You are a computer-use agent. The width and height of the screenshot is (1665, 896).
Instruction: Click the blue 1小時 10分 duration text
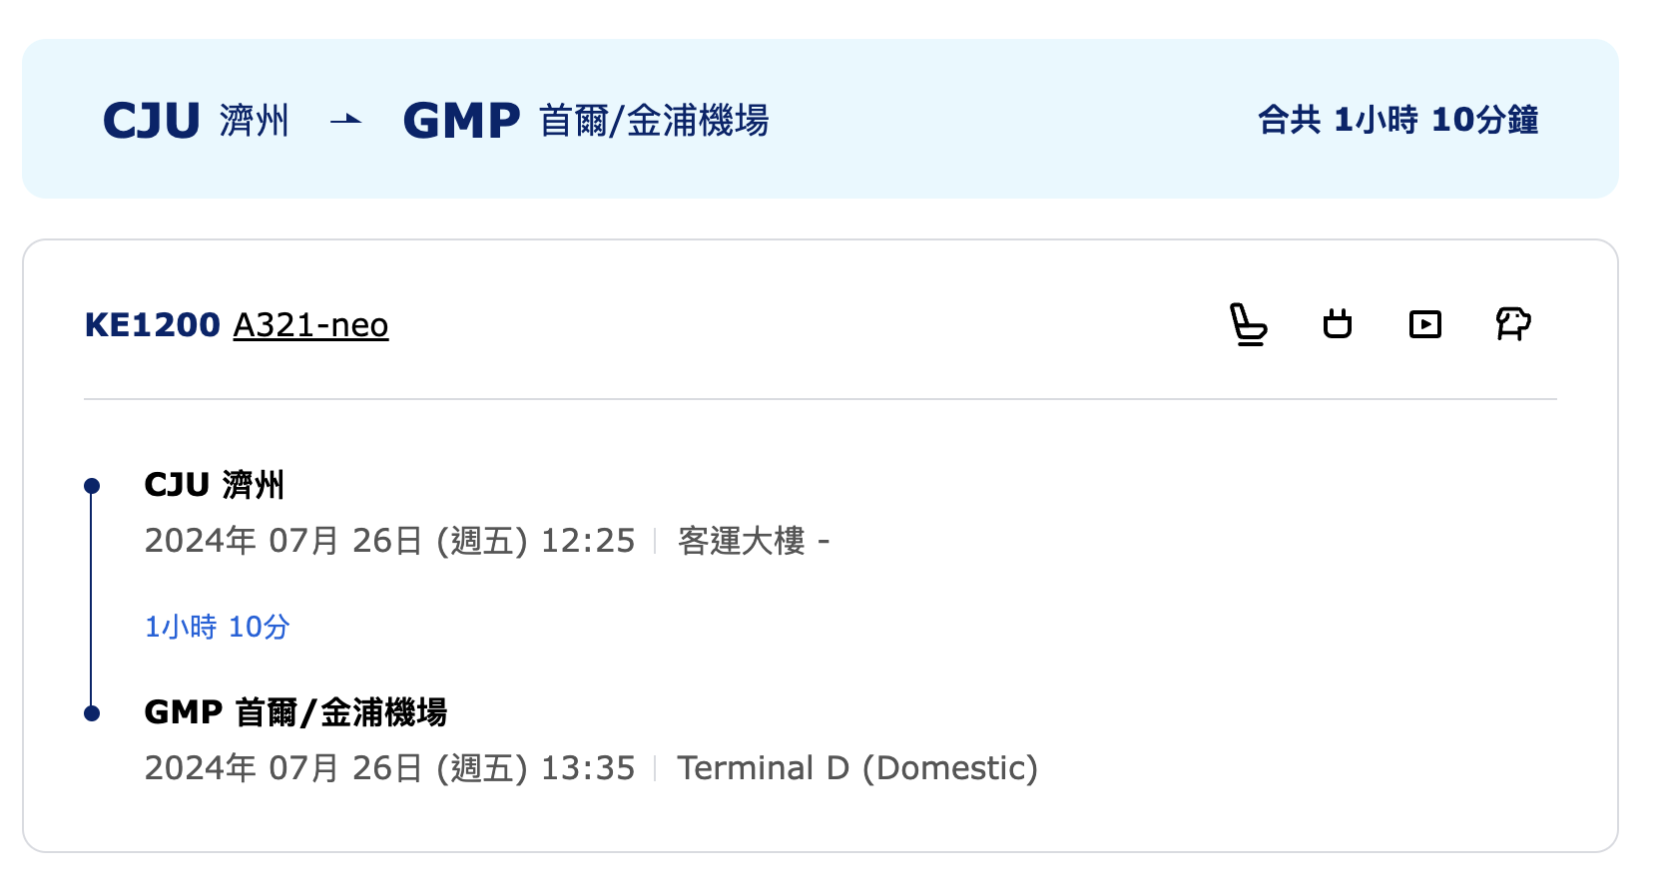click(218, 627)
